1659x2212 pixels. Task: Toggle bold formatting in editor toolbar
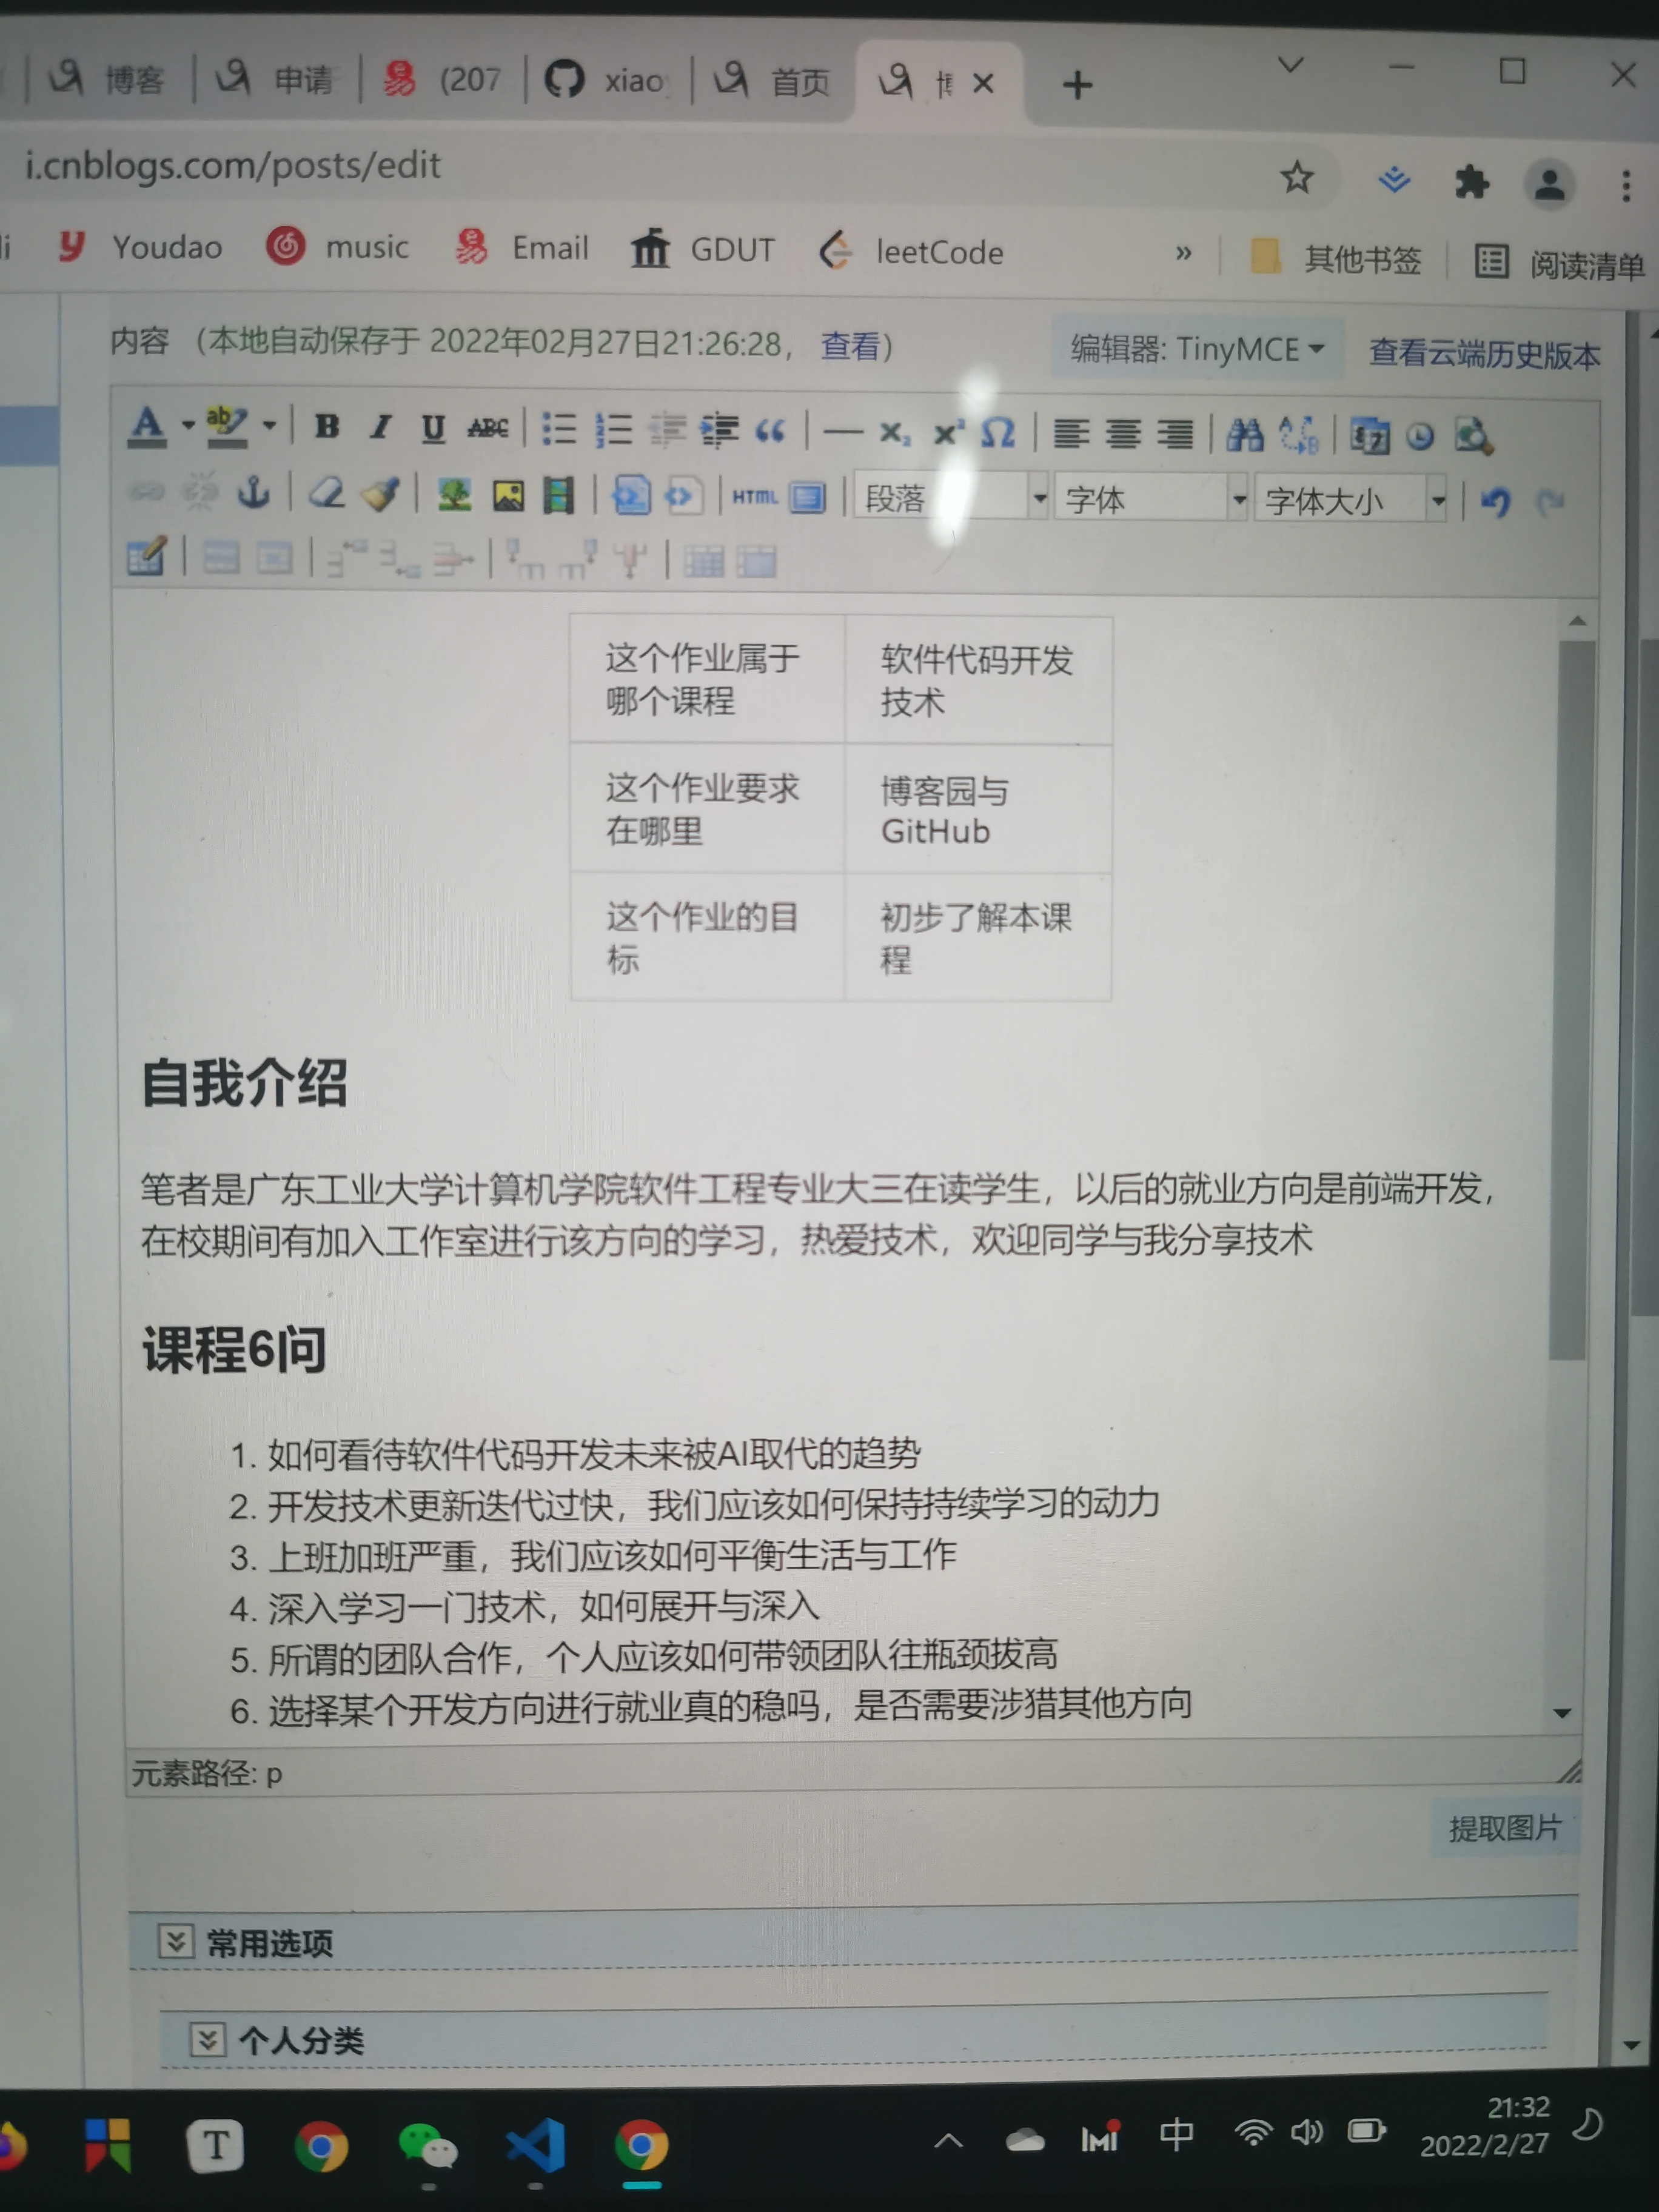pos(326,428)
